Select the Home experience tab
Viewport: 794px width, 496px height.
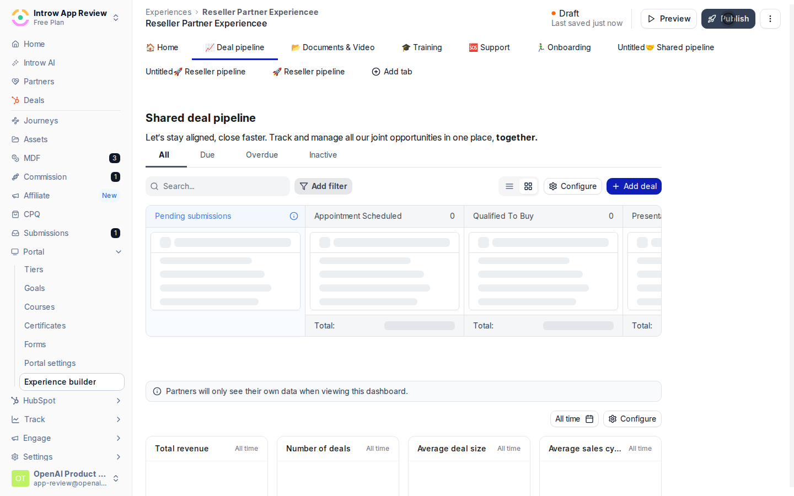[162, 47]
